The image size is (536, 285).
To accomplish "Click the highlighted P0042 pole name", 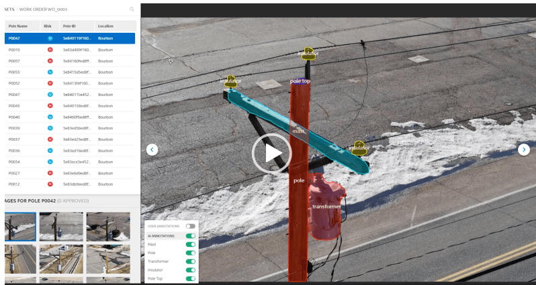I will (14, 38).
